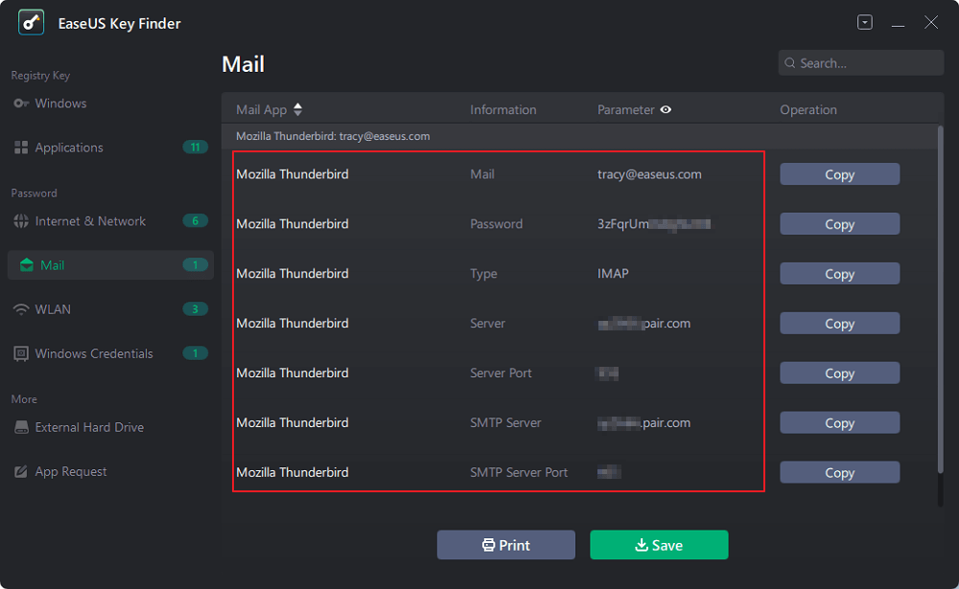This screenshot has width=959, height=589.
Task: Select Internet & Network passwords
Action: click(x=110, y=221)
